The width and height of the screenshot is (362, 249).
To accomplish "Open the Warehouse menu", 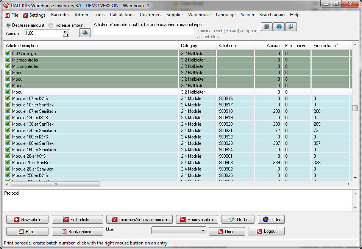I will (199, 15).
